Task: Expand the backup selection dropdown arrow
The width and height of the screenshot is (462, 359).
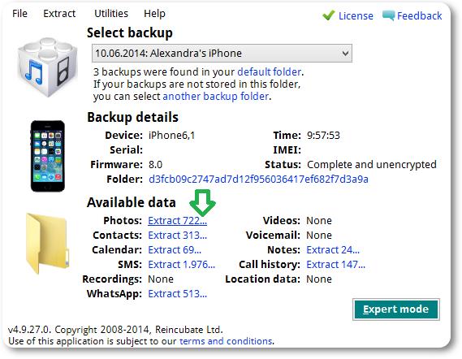Action: [x=345, y=54]
